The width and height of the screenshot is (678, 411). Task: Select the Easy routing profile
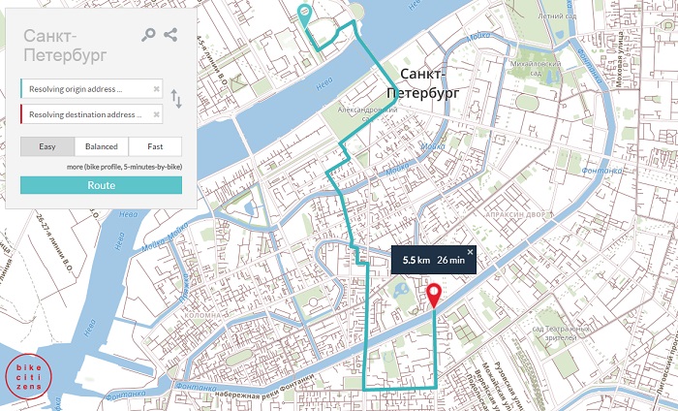coord(46,146)
